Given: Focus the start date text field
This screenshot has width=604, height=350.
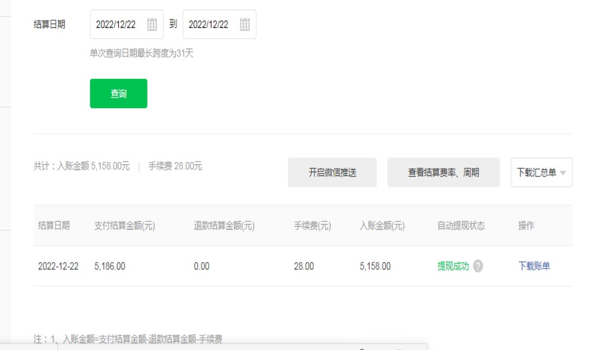Looking at the screenshot, I should 116,24.
